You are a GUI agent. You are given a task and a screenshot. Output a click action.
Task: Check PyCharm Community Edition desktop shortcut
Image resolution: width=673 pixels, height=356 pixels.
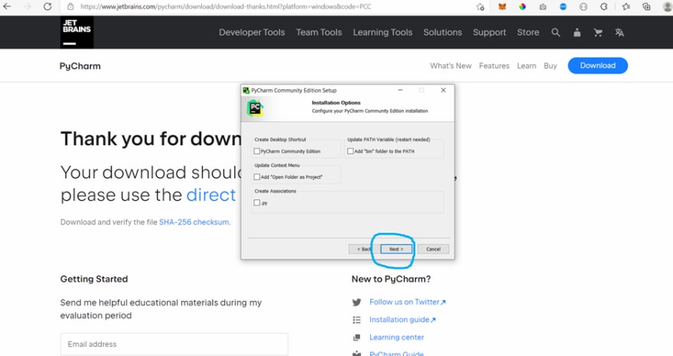click(x=257, y=151)
